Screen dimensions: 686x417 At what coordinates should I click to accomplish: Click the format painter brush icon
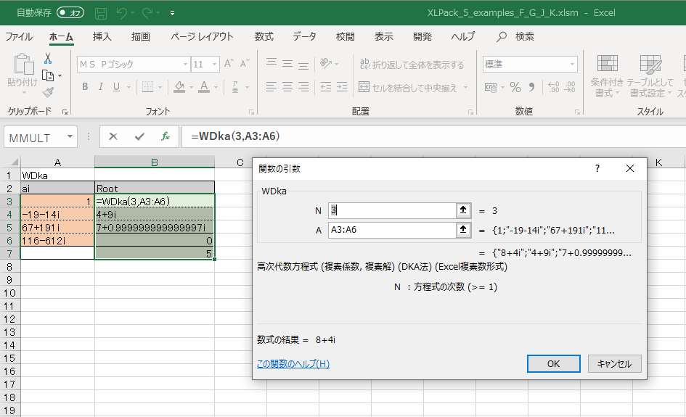[48, 92]
